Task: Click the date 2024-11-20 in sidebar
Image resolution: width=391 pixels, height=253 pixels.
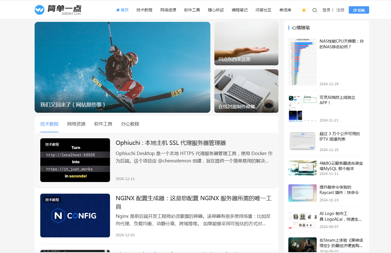Action: point(329,150)
